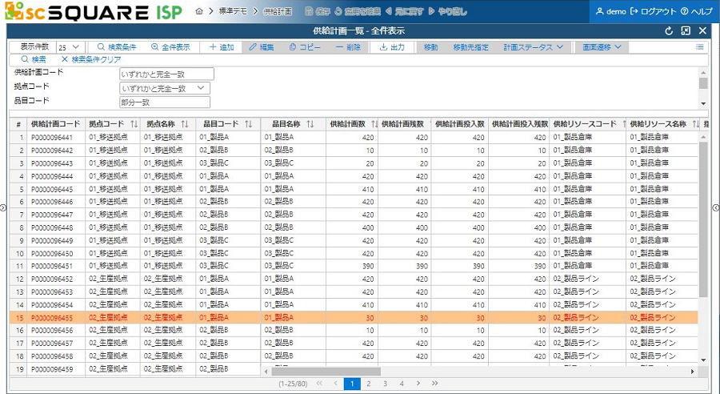This screenshot has width=720, height=394.
Task: Expand the side panel with the right-edge arrow
Action: 715,207
